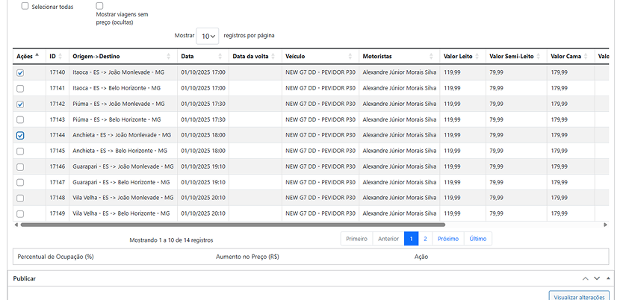Uncheck the row 17144 checkbox
This screenshot has width=623, height=300.
[x=20, y=135]
